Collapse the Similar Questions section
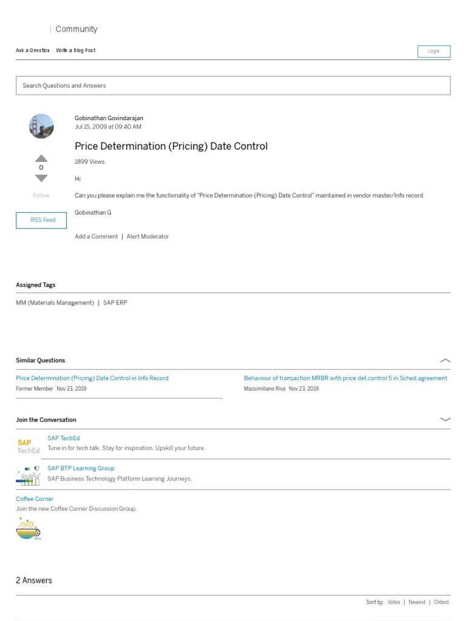 [x=445, y=360]
